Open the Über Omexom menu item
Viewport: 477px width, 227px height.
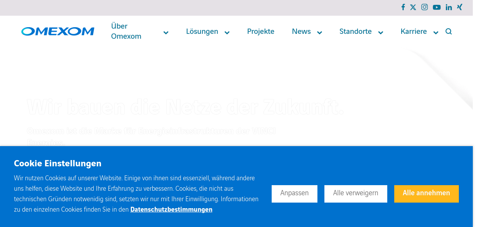pos(126,31)
